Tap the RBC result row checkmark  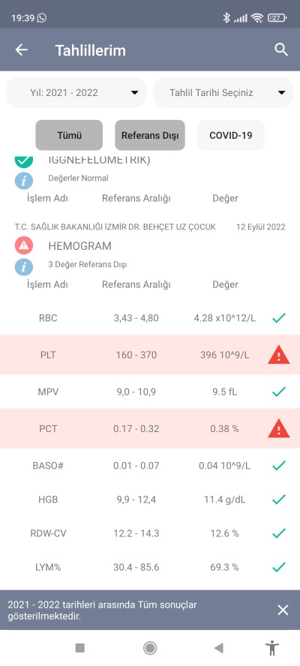[279, 317]
